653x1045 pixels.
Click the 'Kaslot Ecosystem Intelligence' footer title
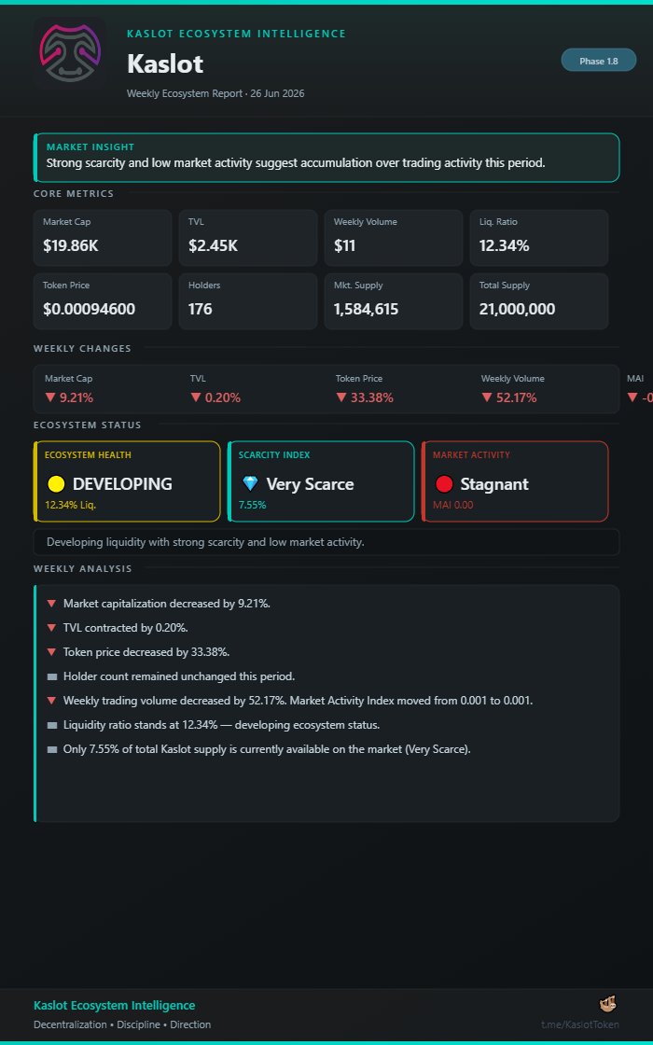(x=114, y=1006)
